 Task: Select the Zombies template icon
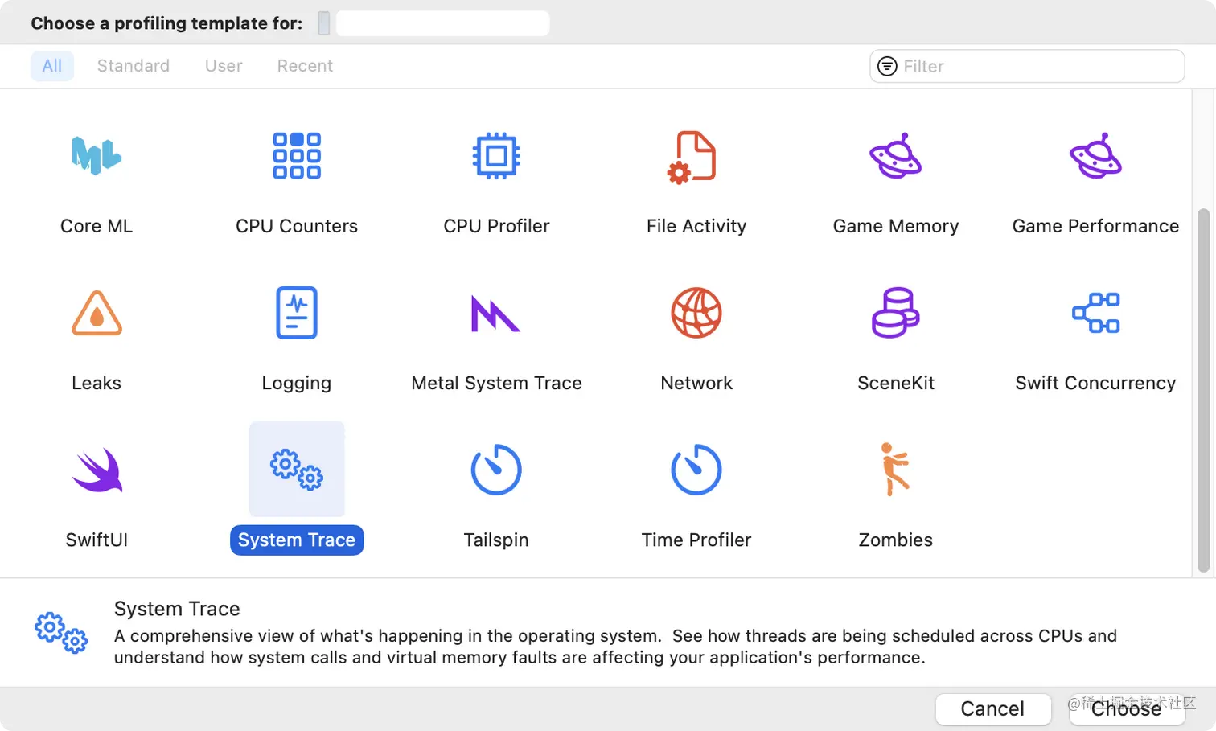(x=895, y=470)
